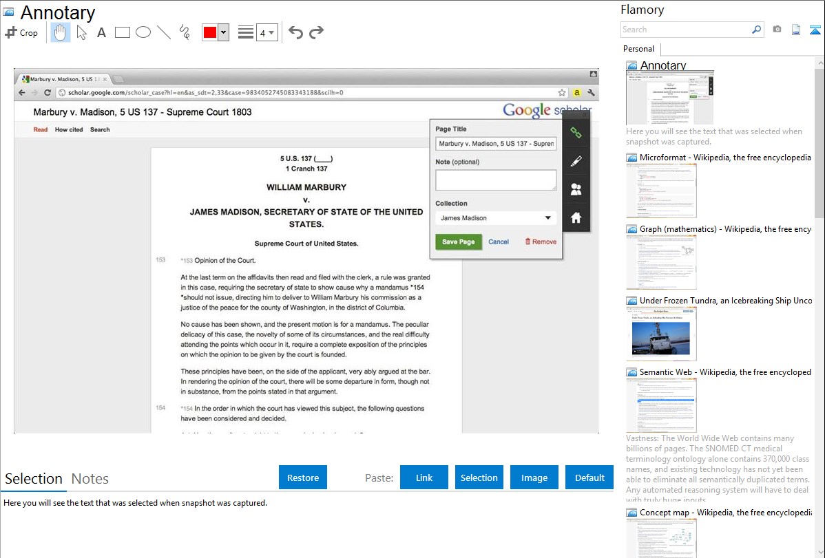Click the paste Image button
Viewport: 825px width, 558px height.
(x=534, y=477)
